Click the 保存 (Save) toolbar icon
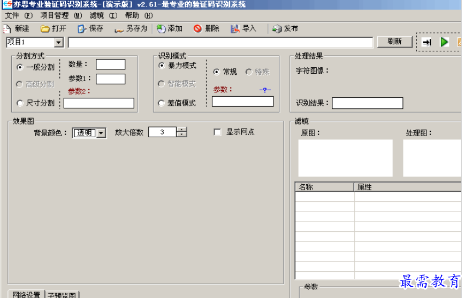This screenshot has height=298, width=465. (x=81, y=29)
